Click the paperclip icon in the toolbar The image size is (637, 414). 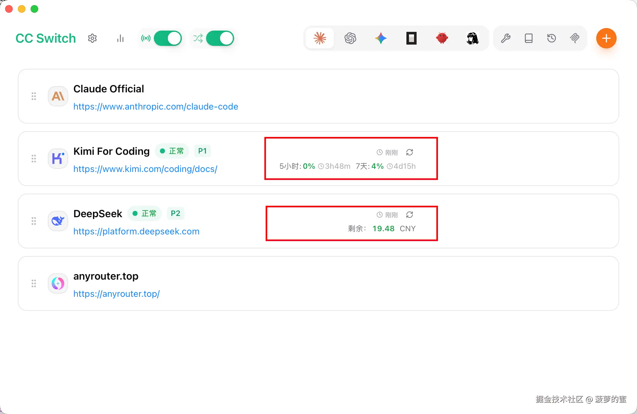574,38
